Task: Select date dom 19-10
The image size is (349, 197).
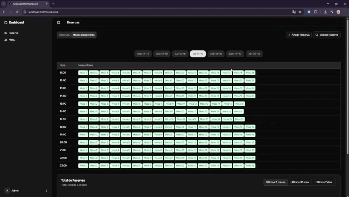Action: 235,54
